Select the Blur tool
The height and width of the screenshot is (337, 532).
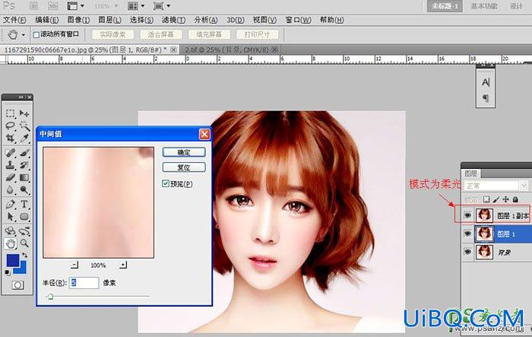(x=10, y=189)
